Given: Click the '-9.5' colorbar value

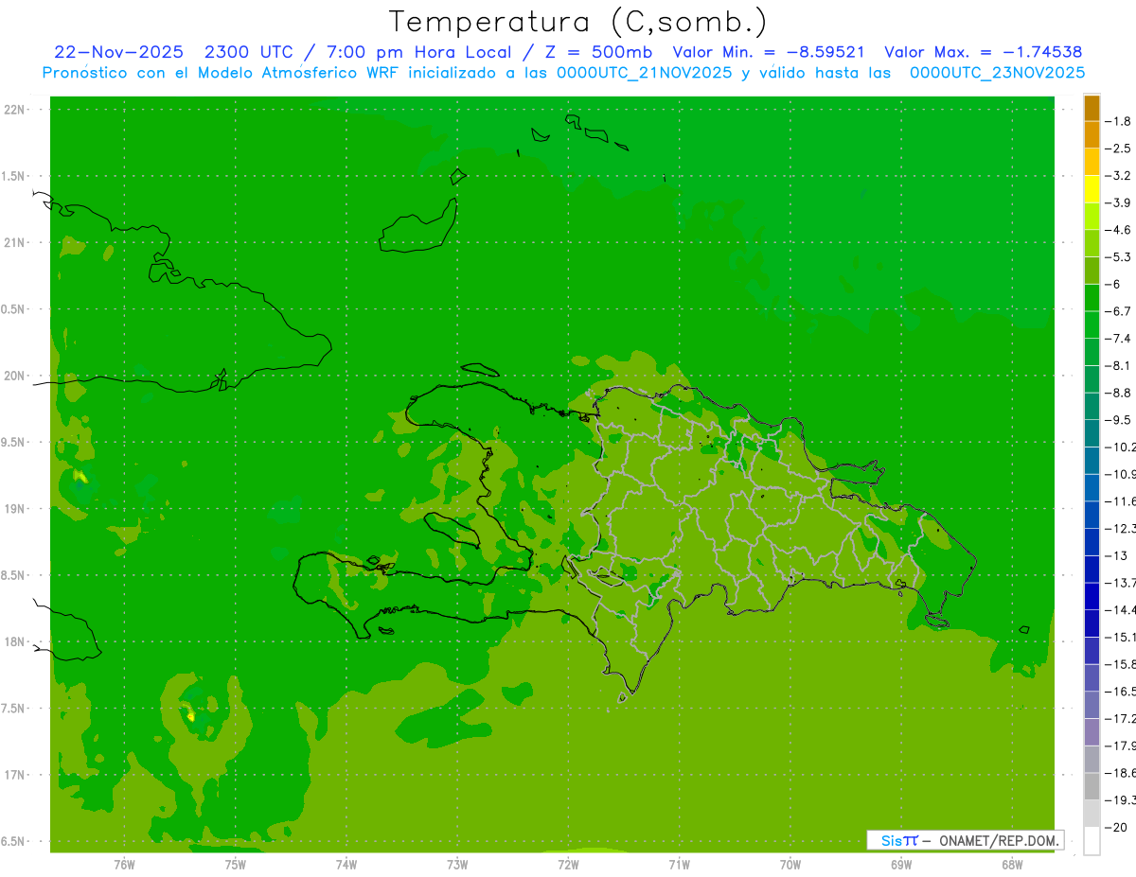Looking at the screenshot, I should point(1119,420).
